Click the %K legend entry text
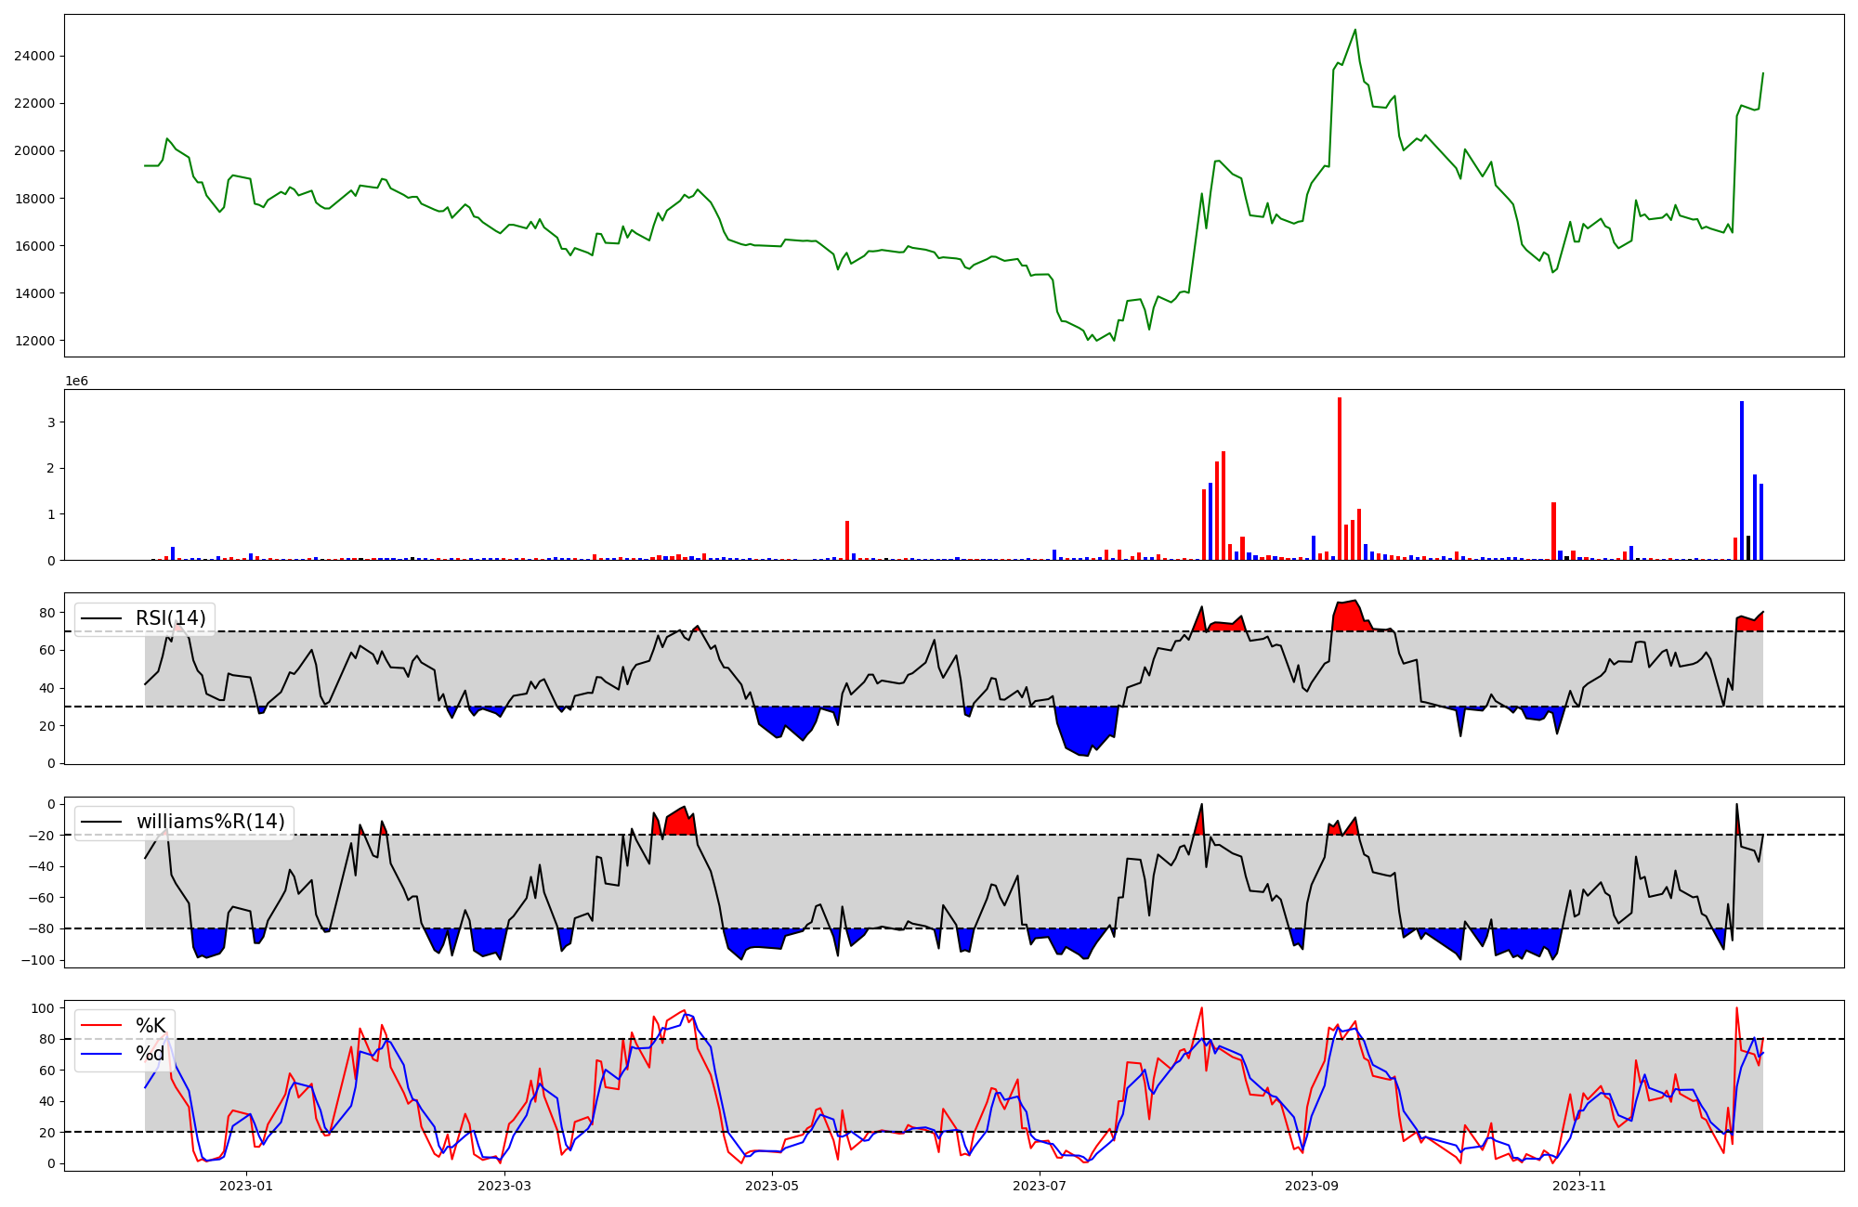 click(x=150, y=1026)
